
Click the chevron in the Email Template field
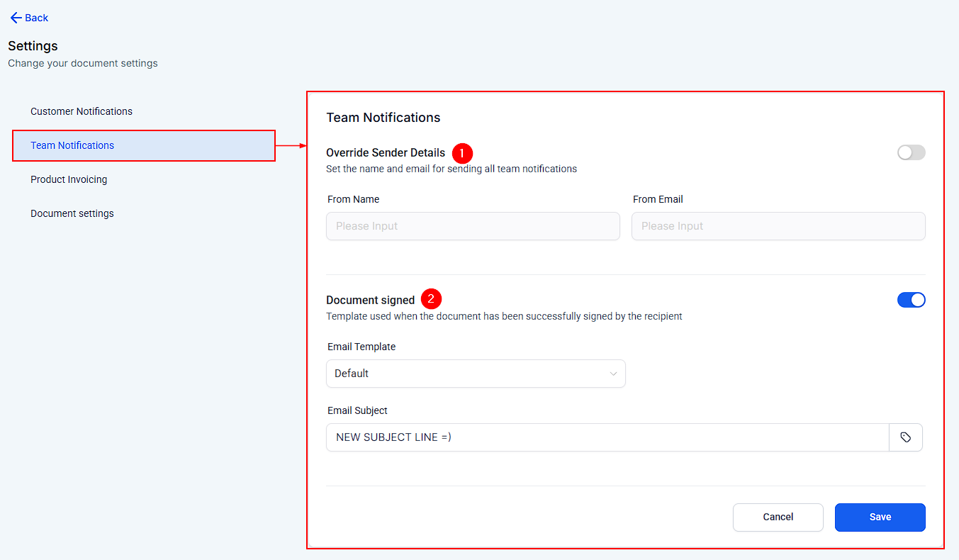pyautogui.click(x=613, y=374)
